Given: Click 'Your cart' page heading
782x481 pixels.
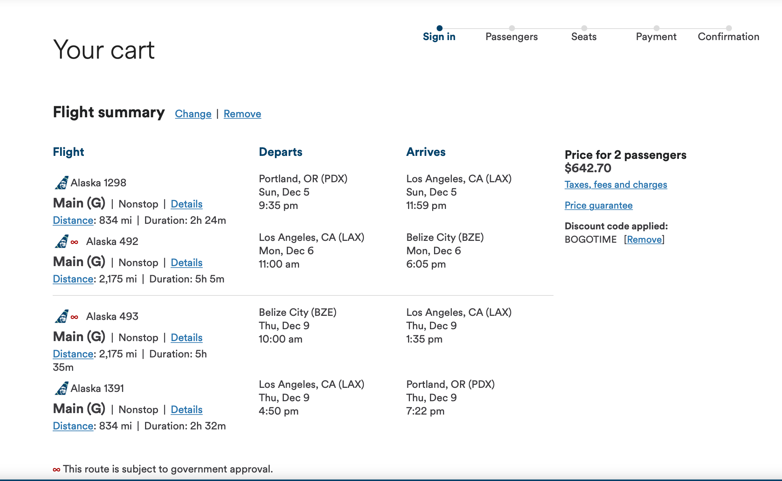Looking at the screenshot, I should pyautogui.click(x=104, y=50).
